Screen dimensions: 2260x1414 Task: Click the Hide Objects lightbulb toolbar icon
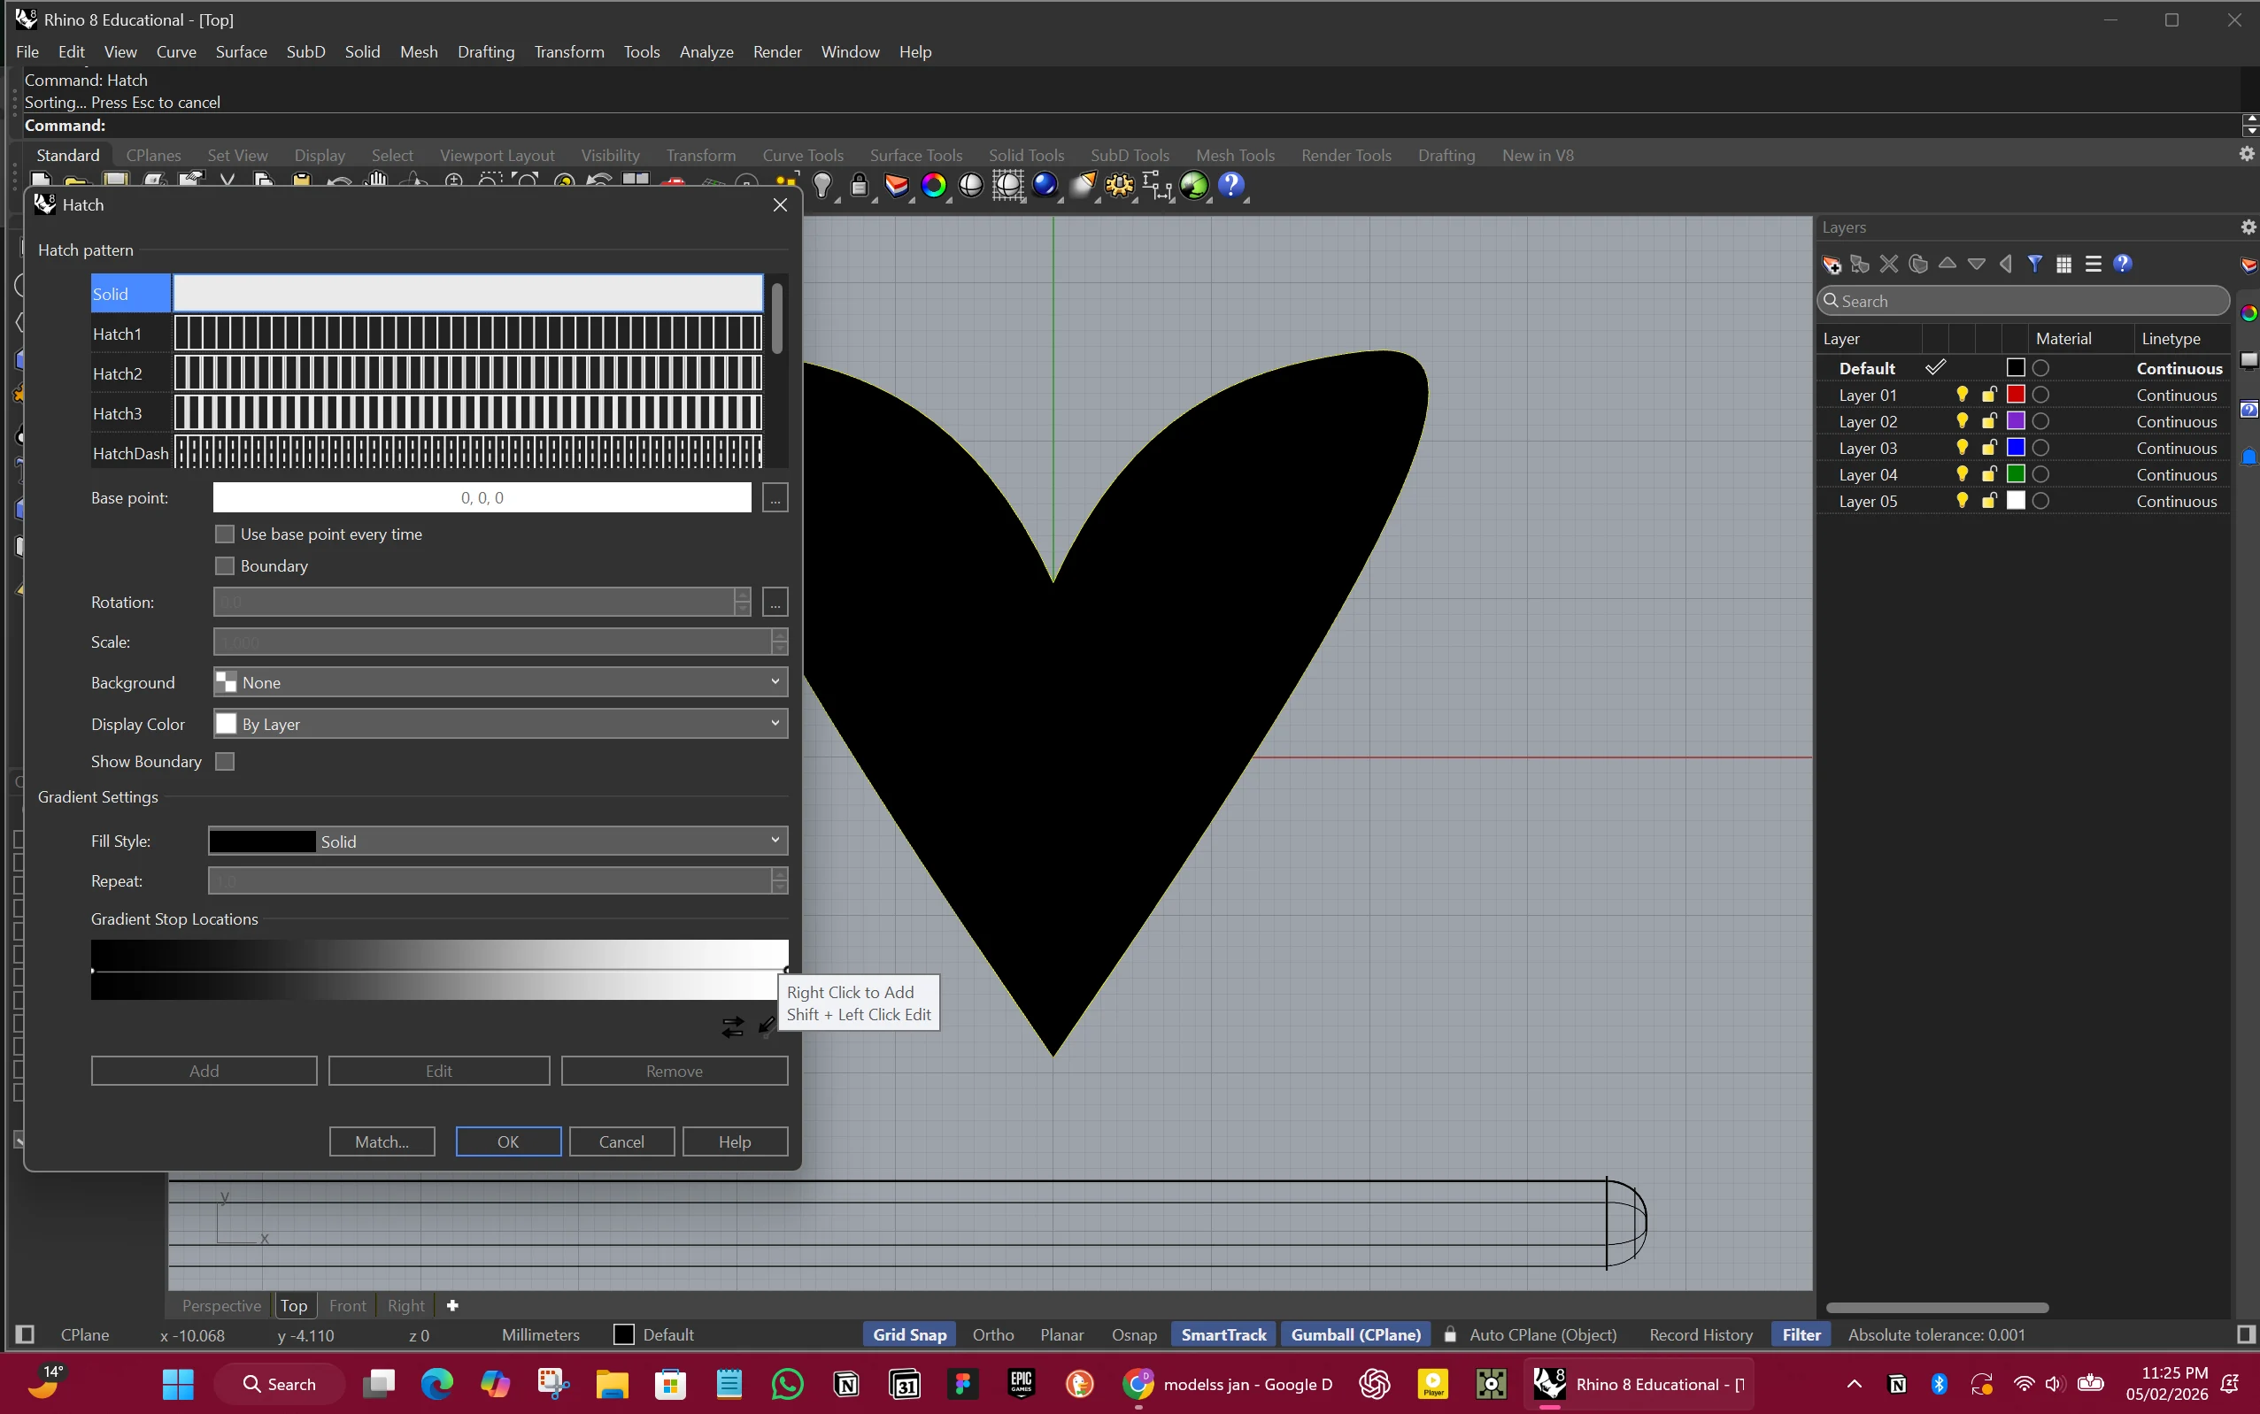click(x=822, y=185)
